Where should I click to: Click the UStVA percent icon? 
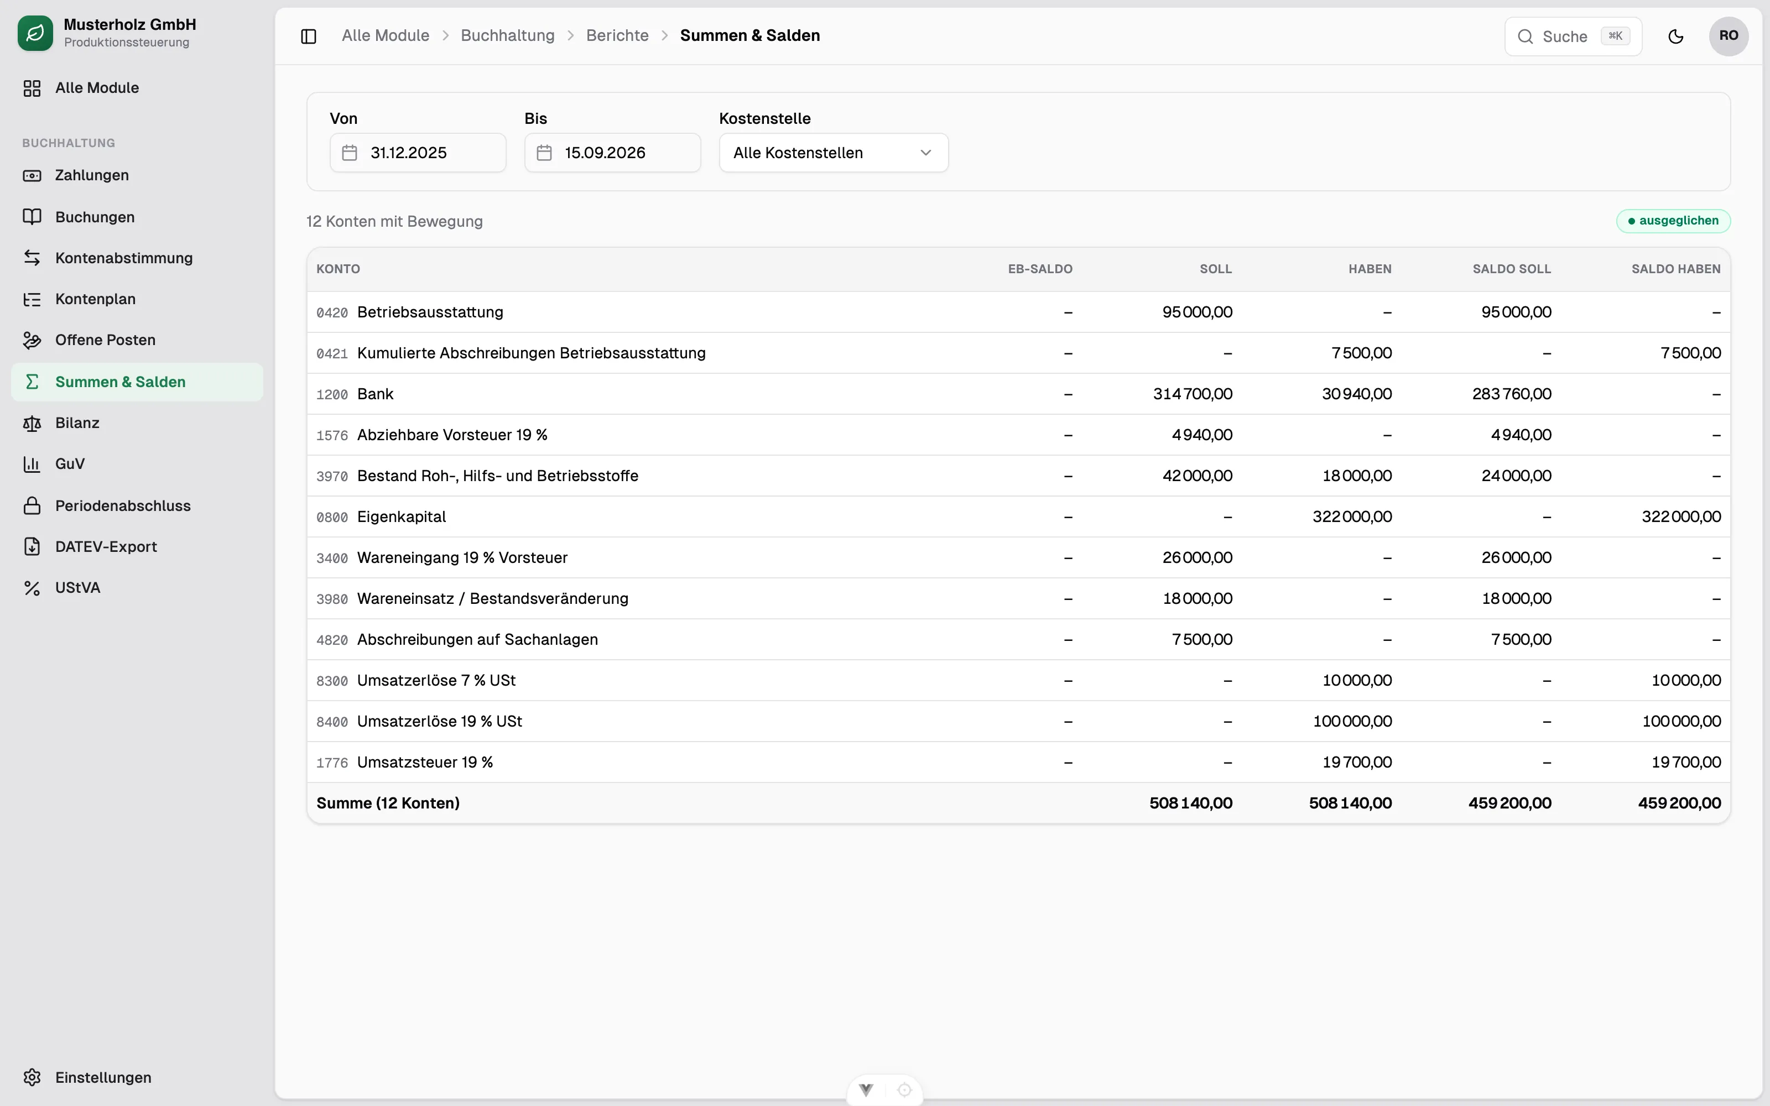tap(32, 587)
